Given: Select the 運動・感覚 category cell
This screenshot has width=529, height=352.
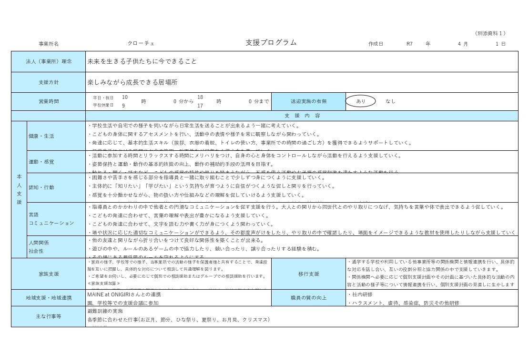Looking at the screenshot, I should [56, 162].
